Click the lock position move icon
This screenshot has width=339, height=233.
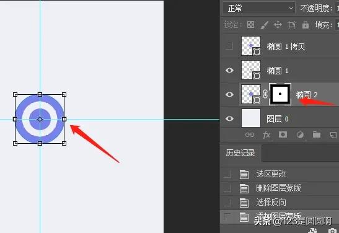(x=278, y=25)
